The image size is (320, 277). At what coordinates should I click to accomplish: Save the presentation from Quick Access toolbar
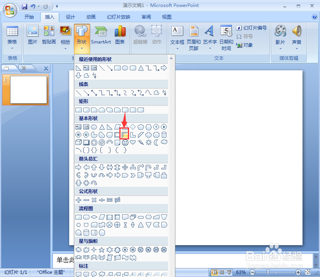pyautogui.click(x=24, y=7)
